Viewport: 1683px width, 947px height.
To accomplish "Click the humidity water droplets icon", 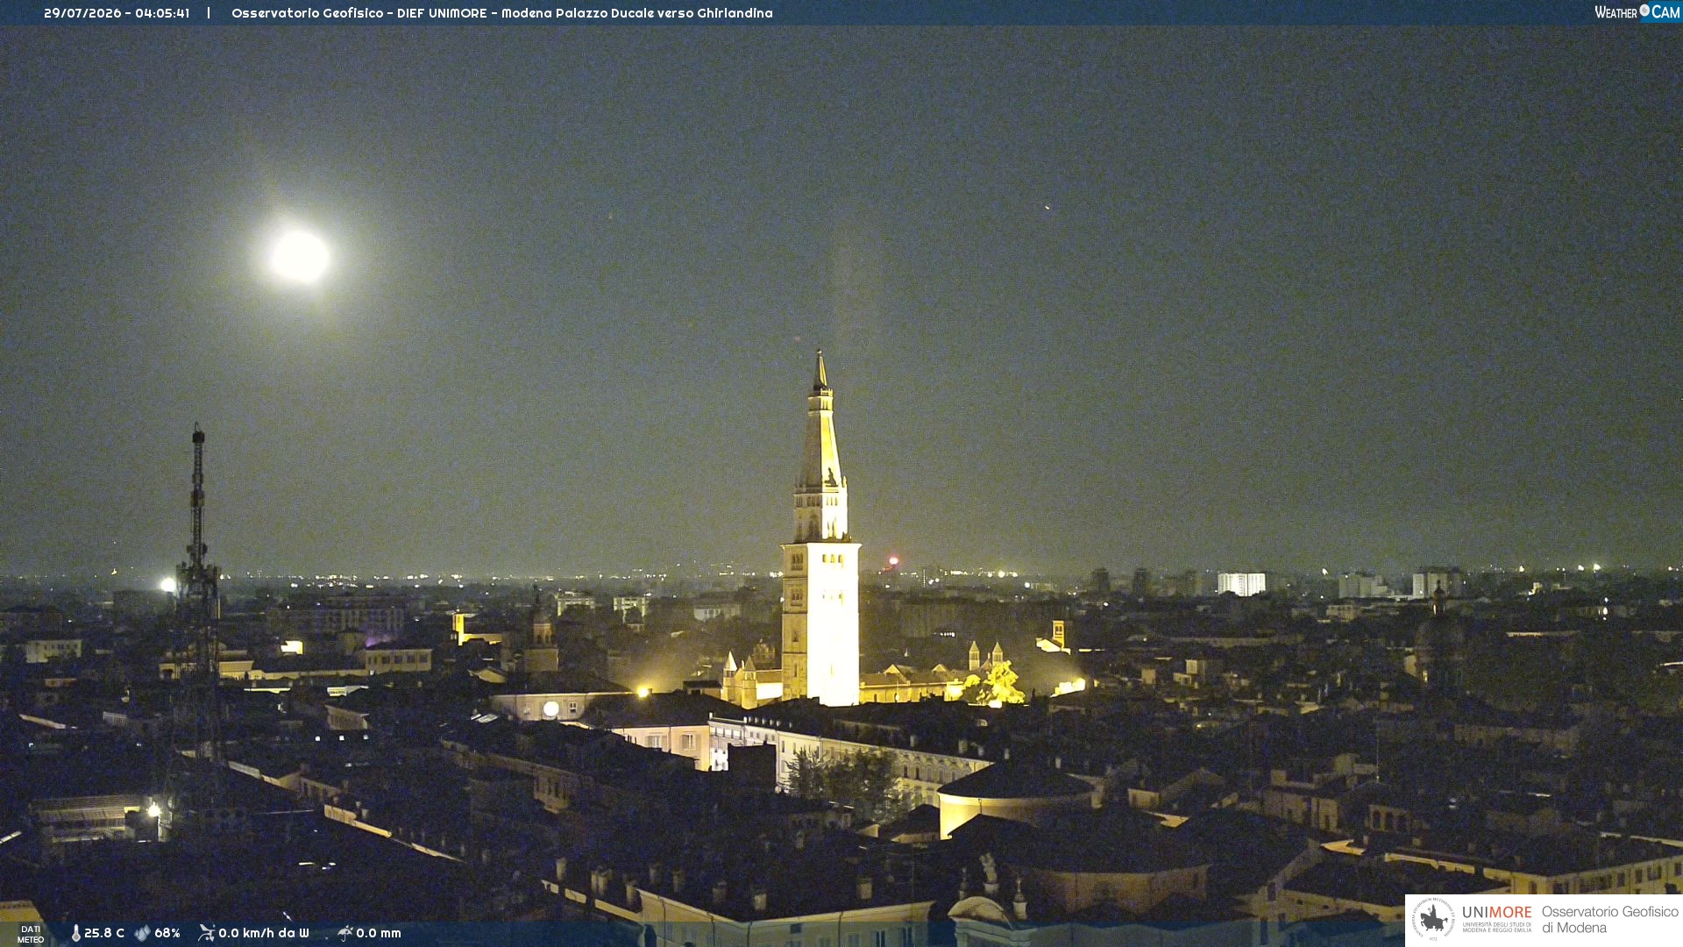I will 142,933.
